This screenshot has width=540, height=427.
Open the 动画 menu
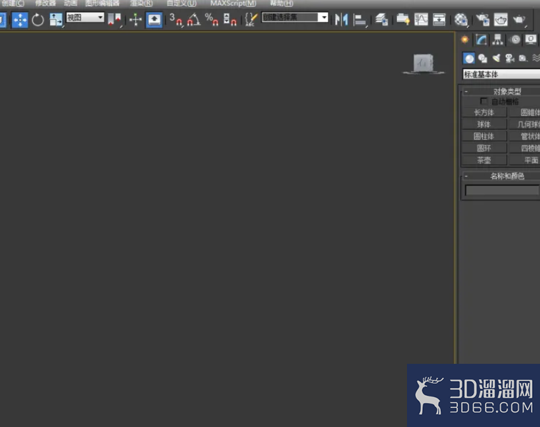(x=70, y=3)
